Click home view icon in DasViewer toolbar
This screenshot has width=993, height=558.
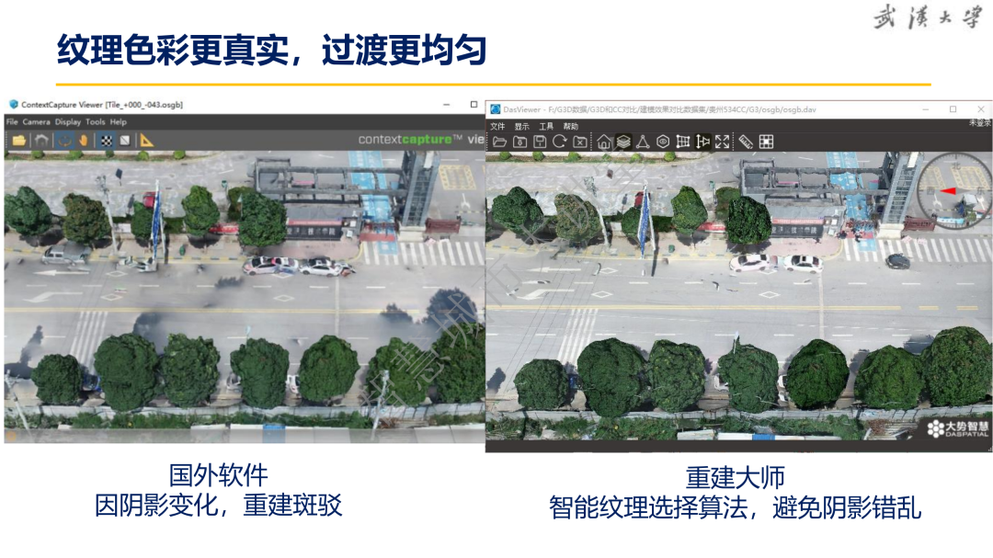tap(604, 142)
